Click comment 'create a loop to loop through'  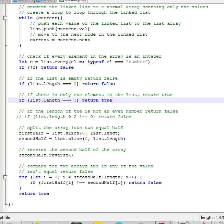click(85, 13)
